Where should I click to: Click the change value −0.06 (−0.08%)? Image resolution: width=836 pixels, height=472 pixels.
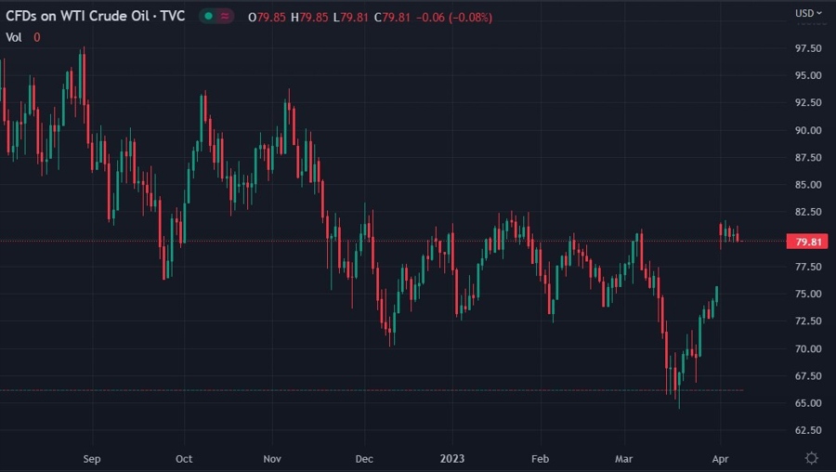pos(454,17)
